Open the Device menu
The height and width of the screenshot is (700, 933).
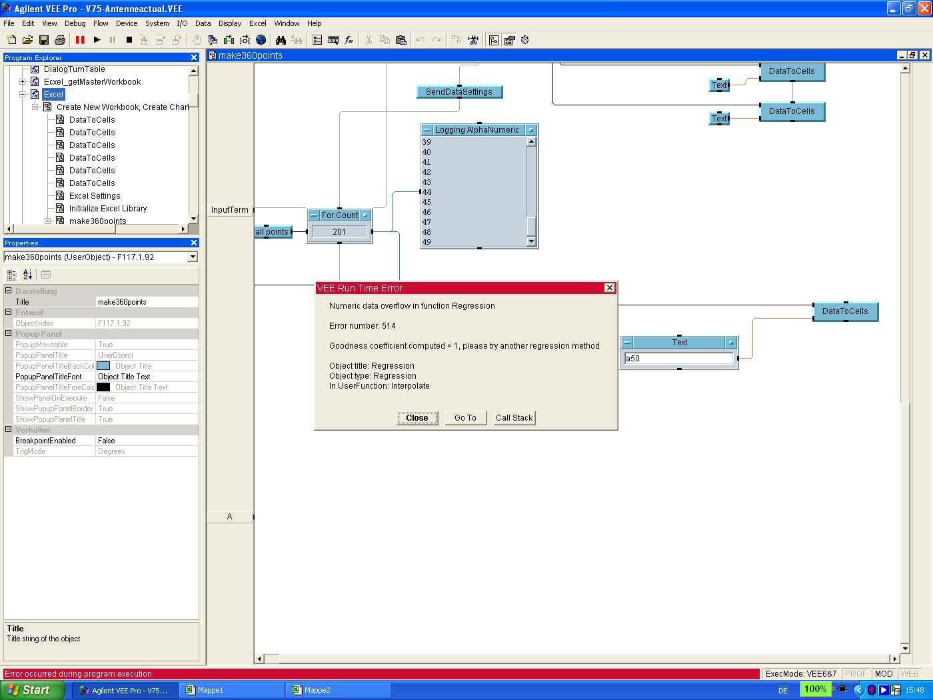127,23
